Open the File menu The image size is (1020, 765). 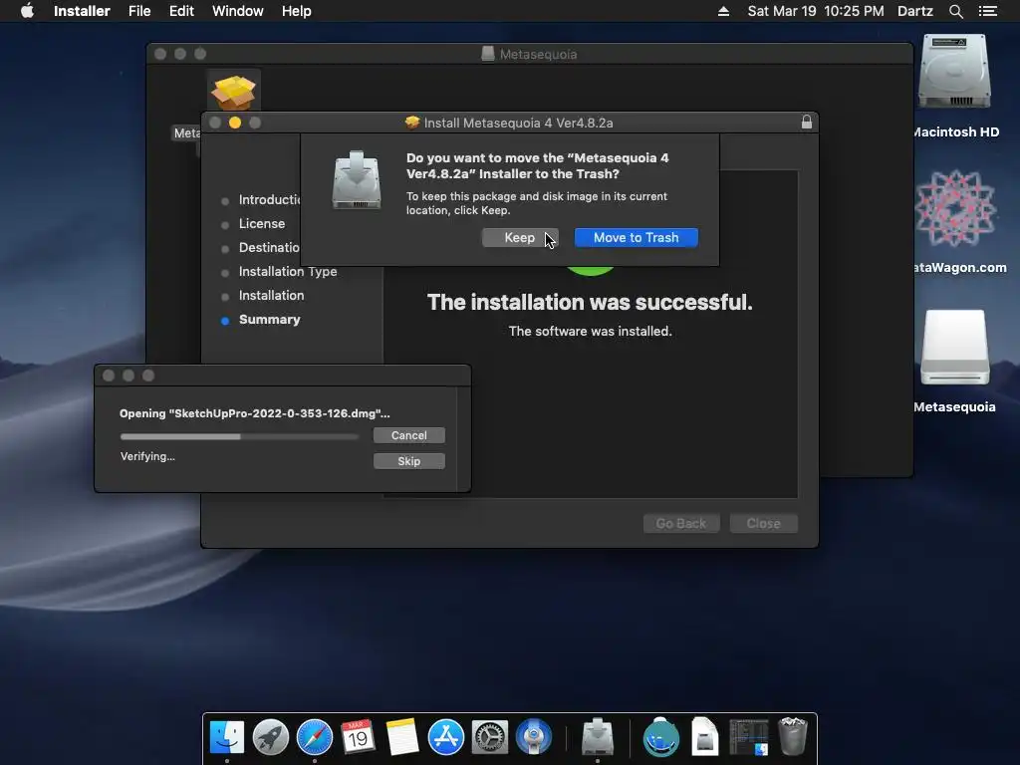[x=139, y=11]
